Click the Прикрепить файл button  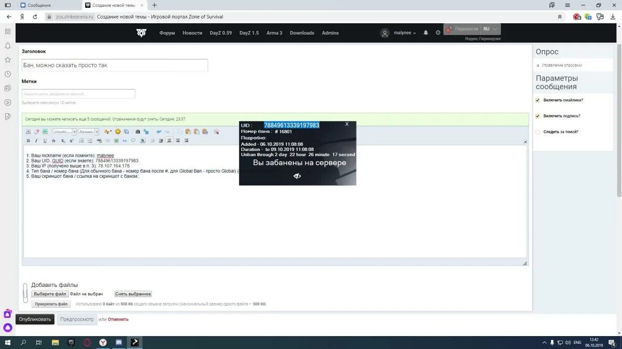[x=51, y=304]
